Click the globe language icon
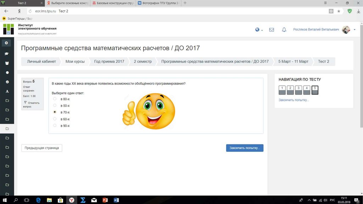Screen dimensions: 363x204 [257, 30]
